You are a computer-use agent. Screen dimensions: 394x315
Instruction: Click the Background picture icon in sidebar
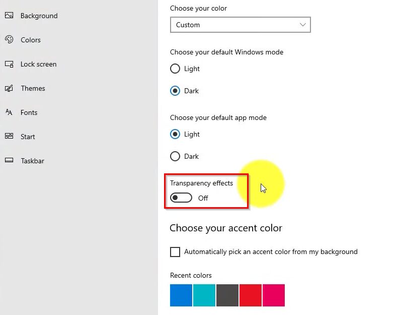coord(9,16)
